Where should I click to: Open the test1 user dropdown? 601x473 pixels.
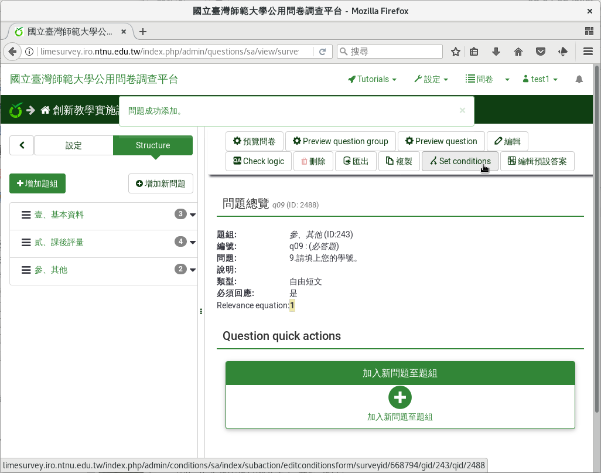pyautogui.click(x=540, y=79)
